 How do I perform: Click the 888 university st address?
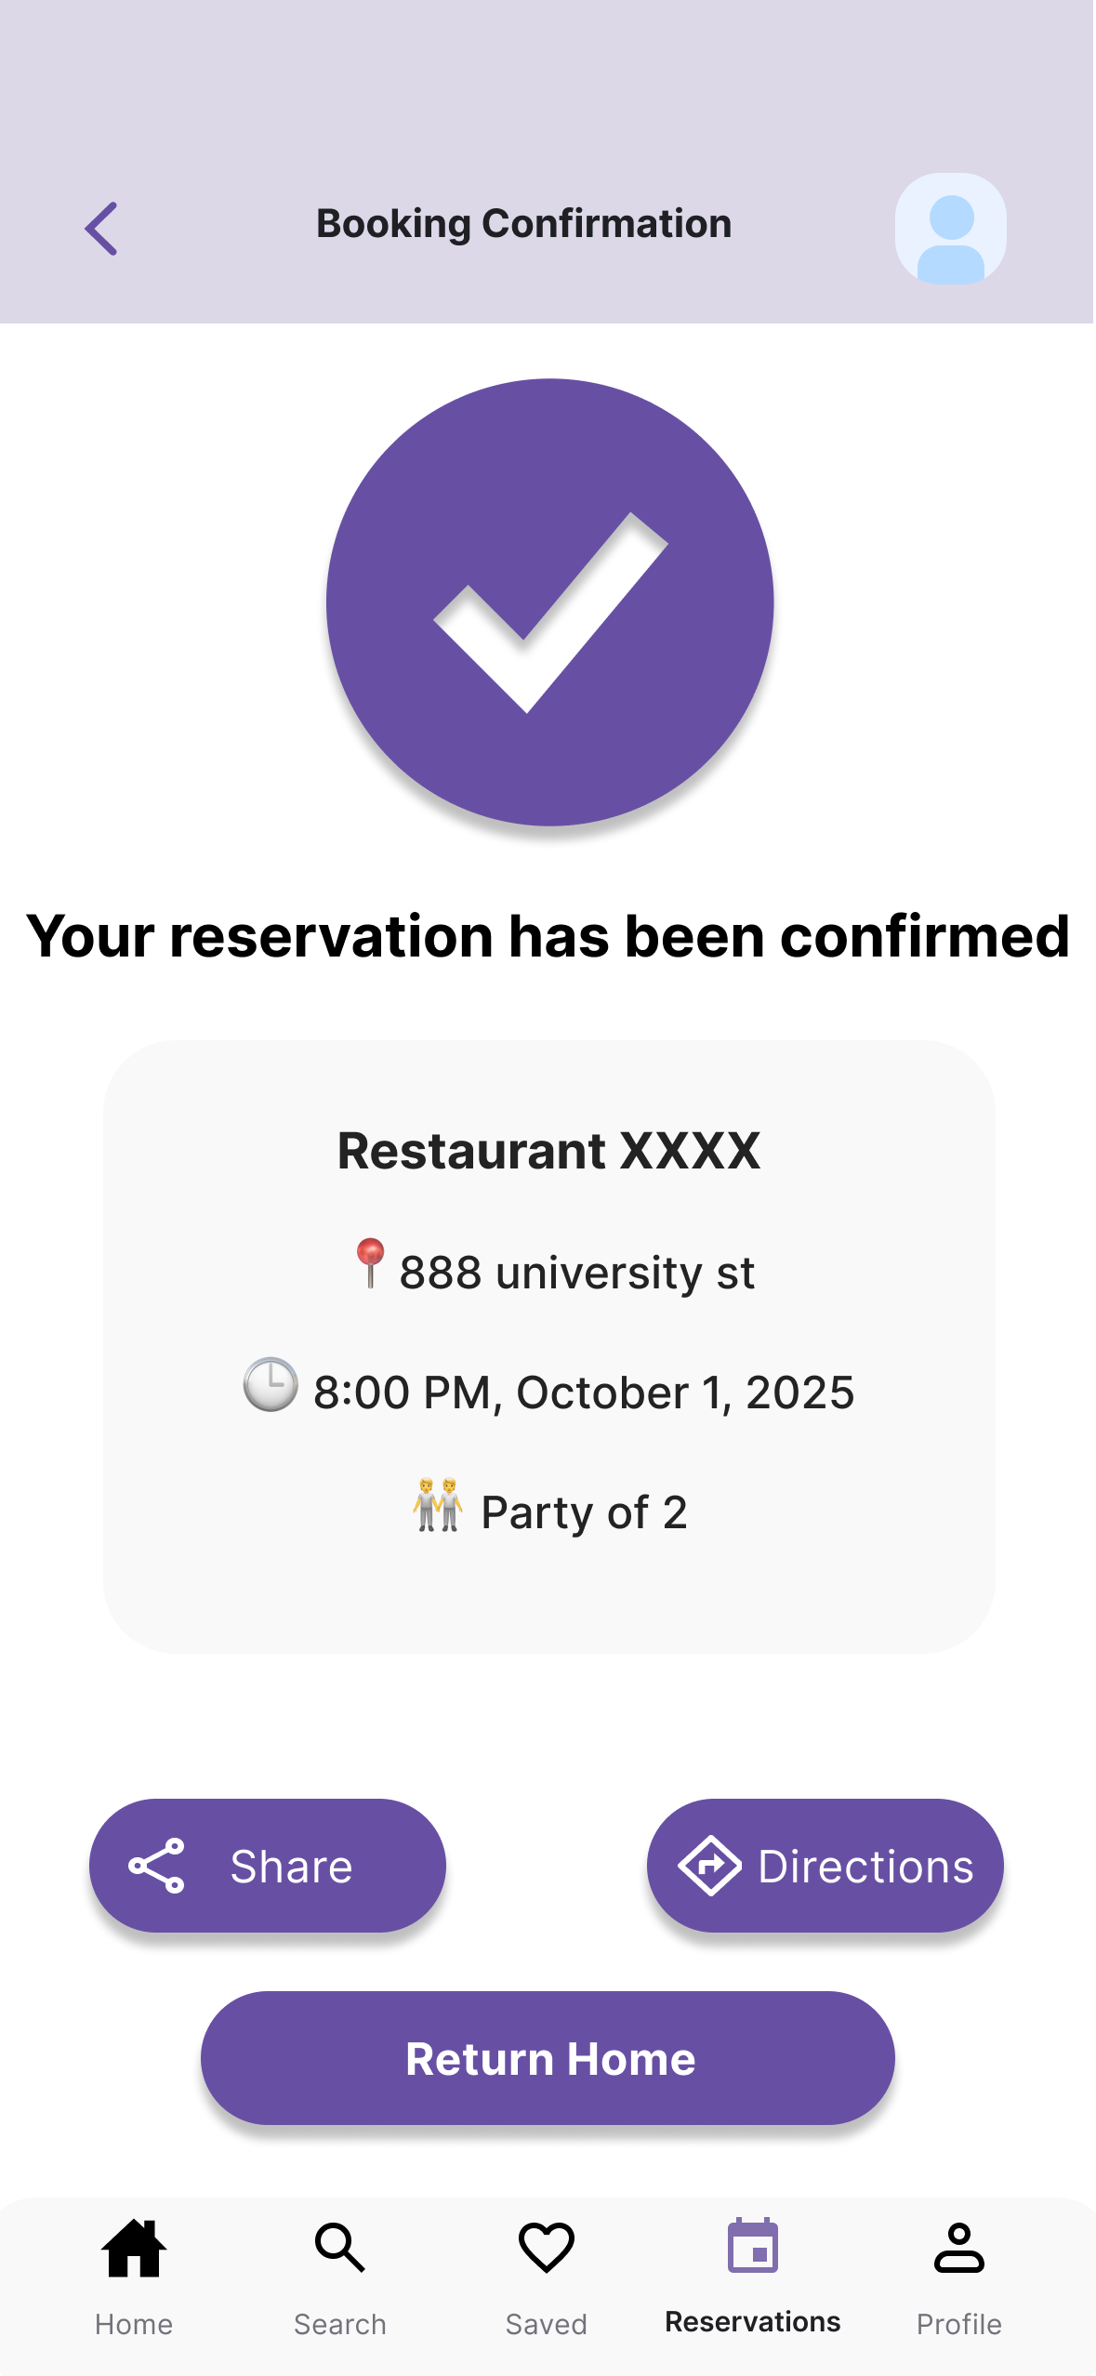pyautogui.click(x=576, y=1272)
